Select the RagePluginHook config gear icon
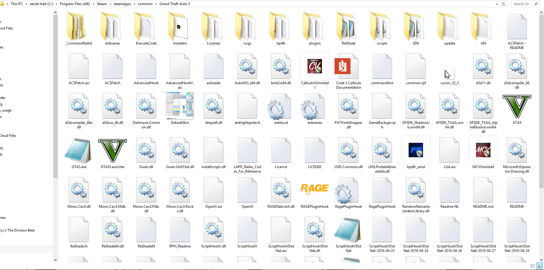The image size is (544, 270). [x=346, y=190]
